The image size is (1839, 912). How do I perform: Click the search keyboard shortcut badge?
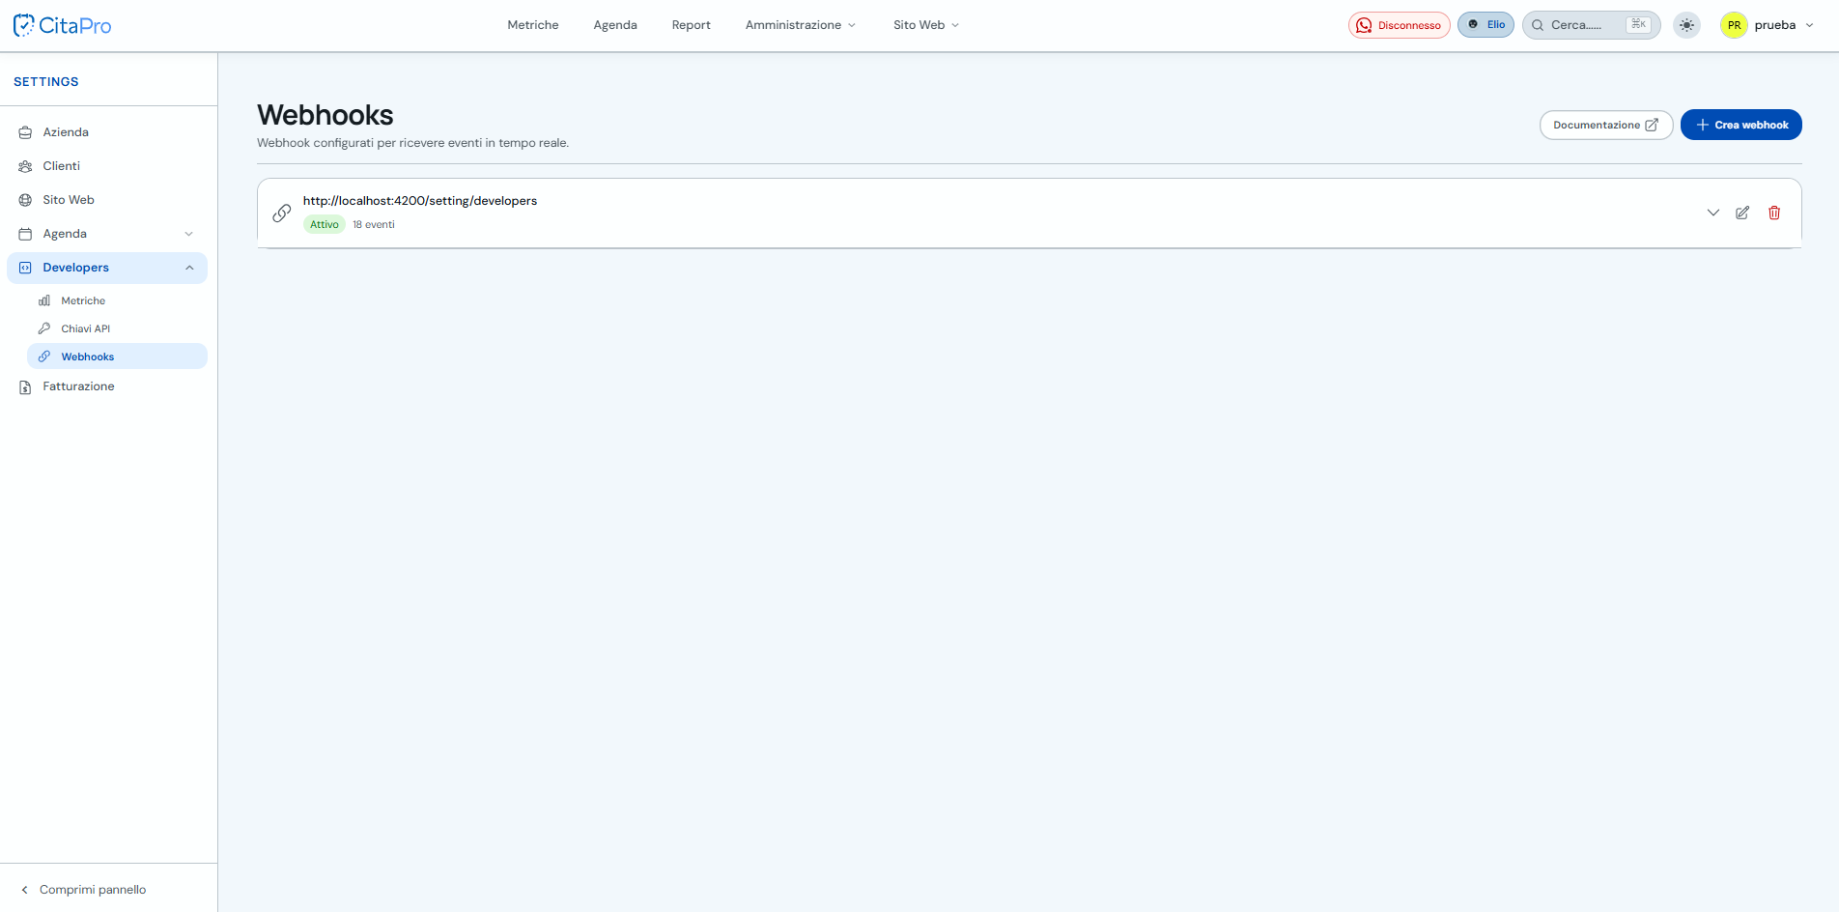[1639, 24]
